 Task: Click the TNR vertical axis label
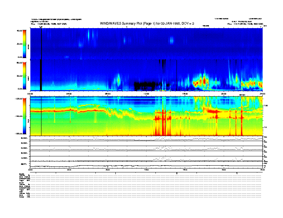point(28,122)
